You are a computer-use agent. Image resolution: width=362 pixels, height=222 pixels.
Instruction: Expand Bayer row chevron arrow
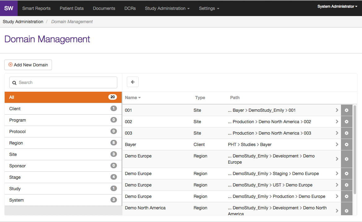pos(337,145)
